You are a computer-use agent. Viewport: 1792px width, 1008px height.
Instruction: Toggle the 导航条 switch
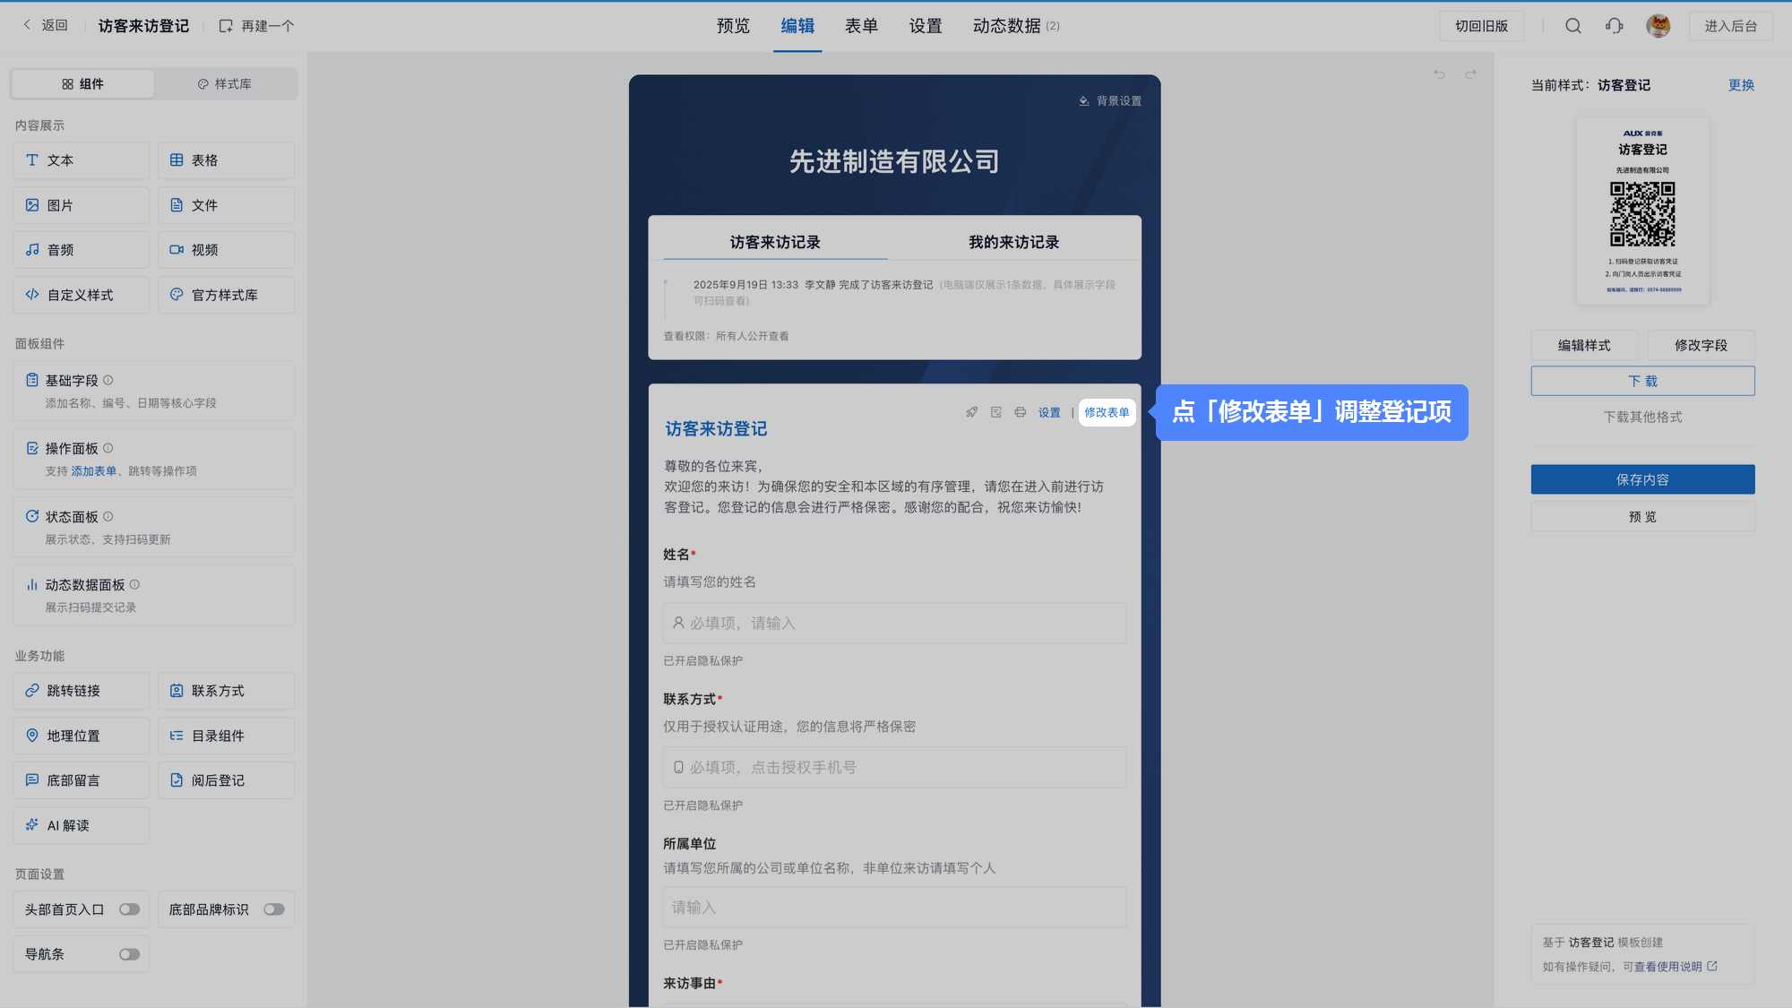point(130,954)
